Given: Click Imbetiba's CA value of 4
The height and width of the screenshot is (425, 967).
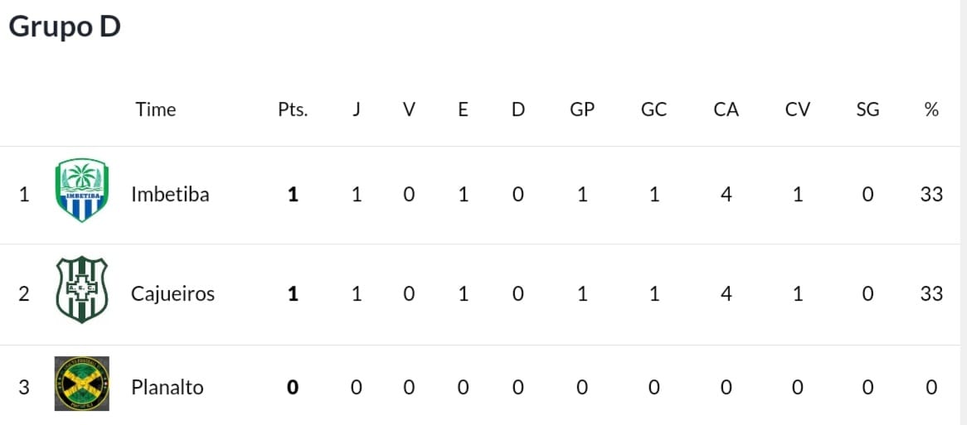Looking at the screenshot, I should coord(726,195).
